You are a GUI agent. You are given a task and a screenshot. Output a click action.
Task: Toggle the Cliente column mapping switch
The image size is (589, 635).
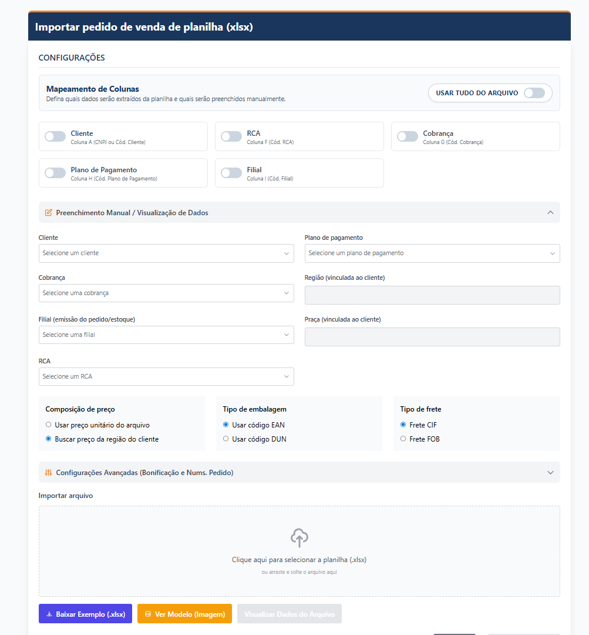55,136
